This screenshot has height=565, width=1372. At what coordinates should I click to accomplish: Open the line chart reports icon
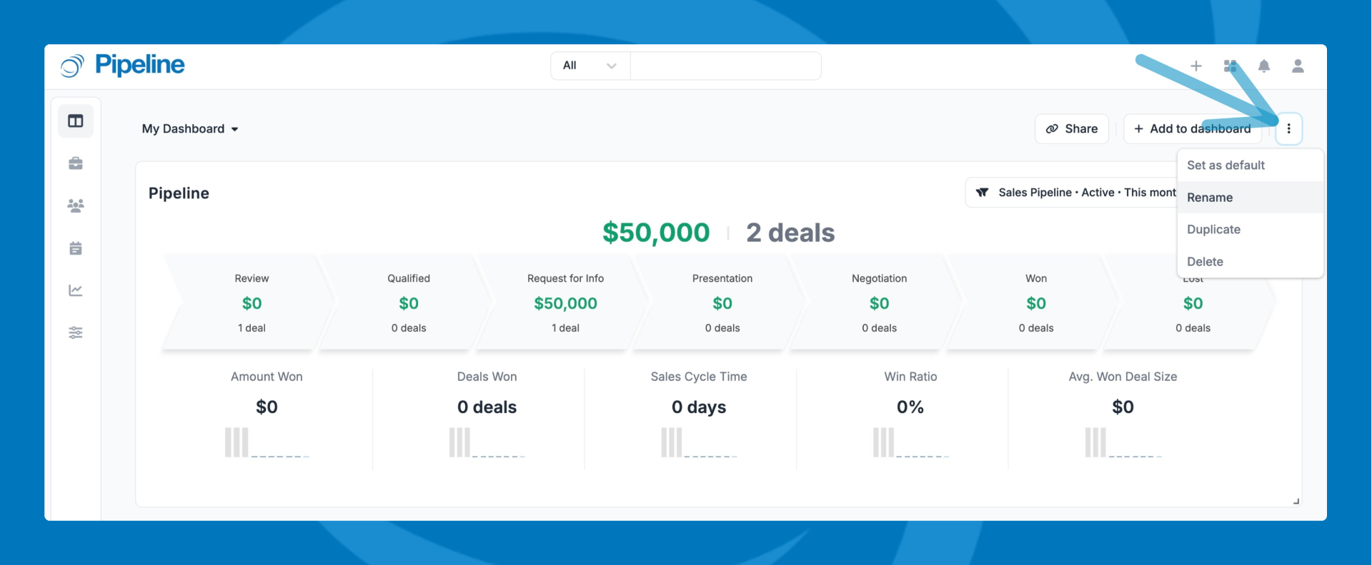coord(76,290)
